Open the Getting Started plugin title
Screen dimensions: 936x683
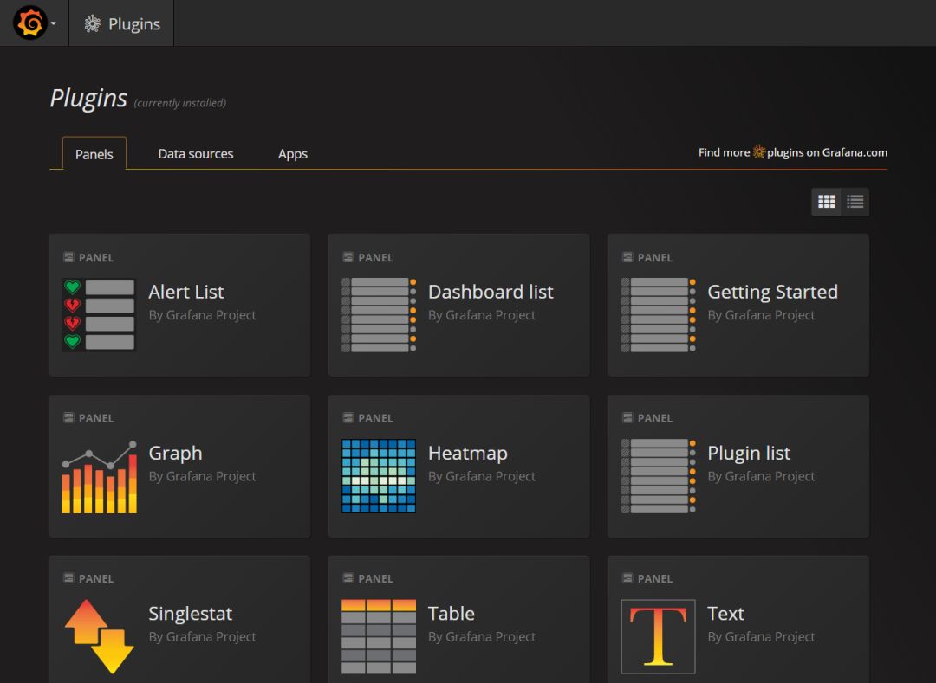[772, 293]
